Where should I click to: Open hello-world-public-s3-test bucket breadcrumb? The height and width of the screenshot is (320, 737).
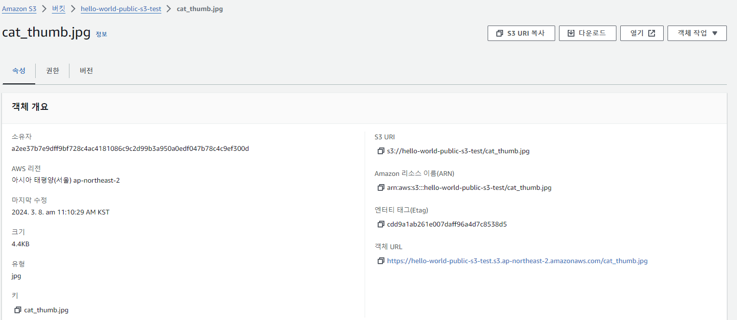[121, 9]
